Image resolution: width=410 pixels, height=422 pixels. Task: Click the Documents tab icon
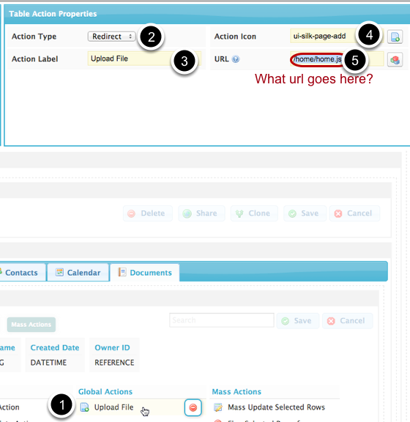click(122, 272)
